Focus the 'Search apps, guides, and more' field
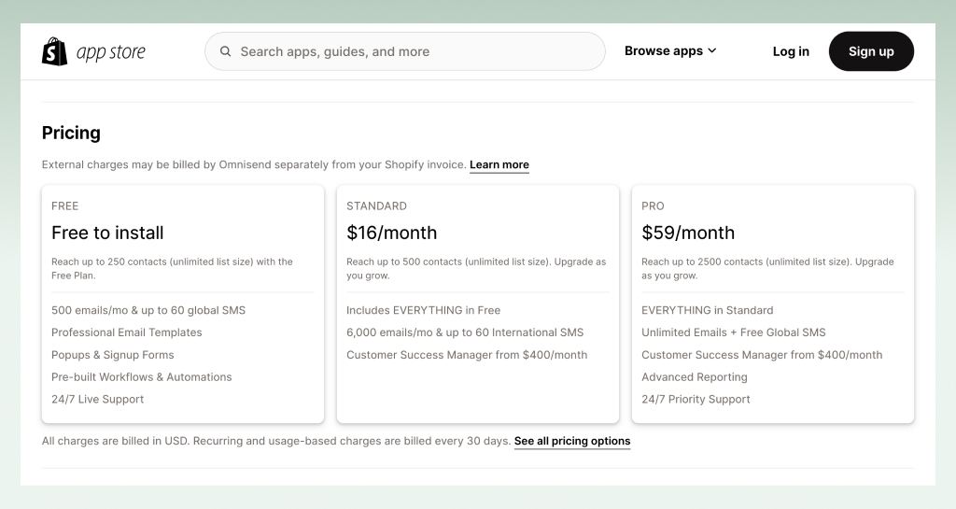This screenshot has width=956, height=509. point(405,51)
